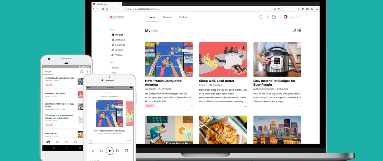The image size is (383, 161).
Task: Click the audio progress slider on iPhone player
Action: click(110, 143)
